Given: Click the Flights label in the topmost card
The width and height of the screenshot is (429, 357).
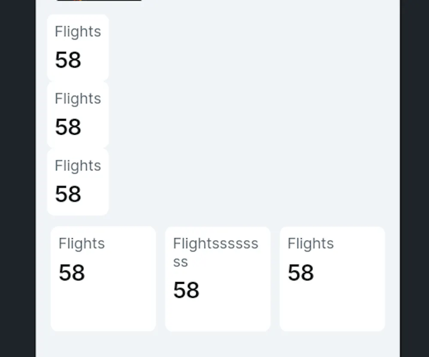Looking at the screenshot, I should point(78,32).
